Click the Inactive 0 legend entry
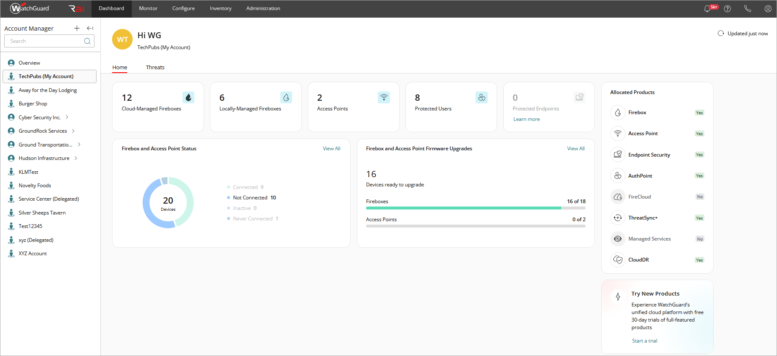 (x=242, y=208)
